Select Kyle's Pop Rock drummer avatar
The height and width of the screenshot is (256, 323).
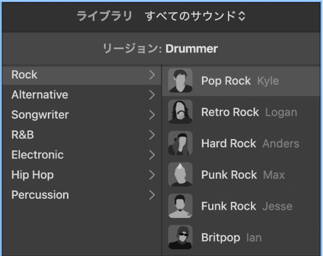pos(180,81)
